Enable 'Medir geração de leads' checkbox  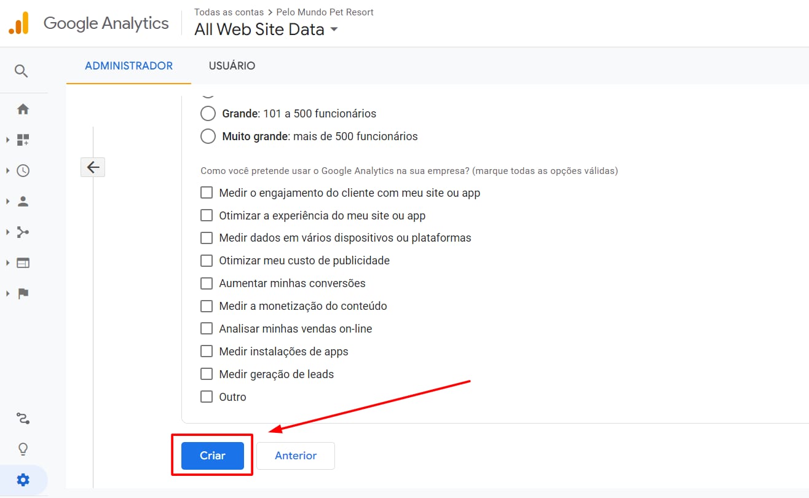tap(207, 374)
